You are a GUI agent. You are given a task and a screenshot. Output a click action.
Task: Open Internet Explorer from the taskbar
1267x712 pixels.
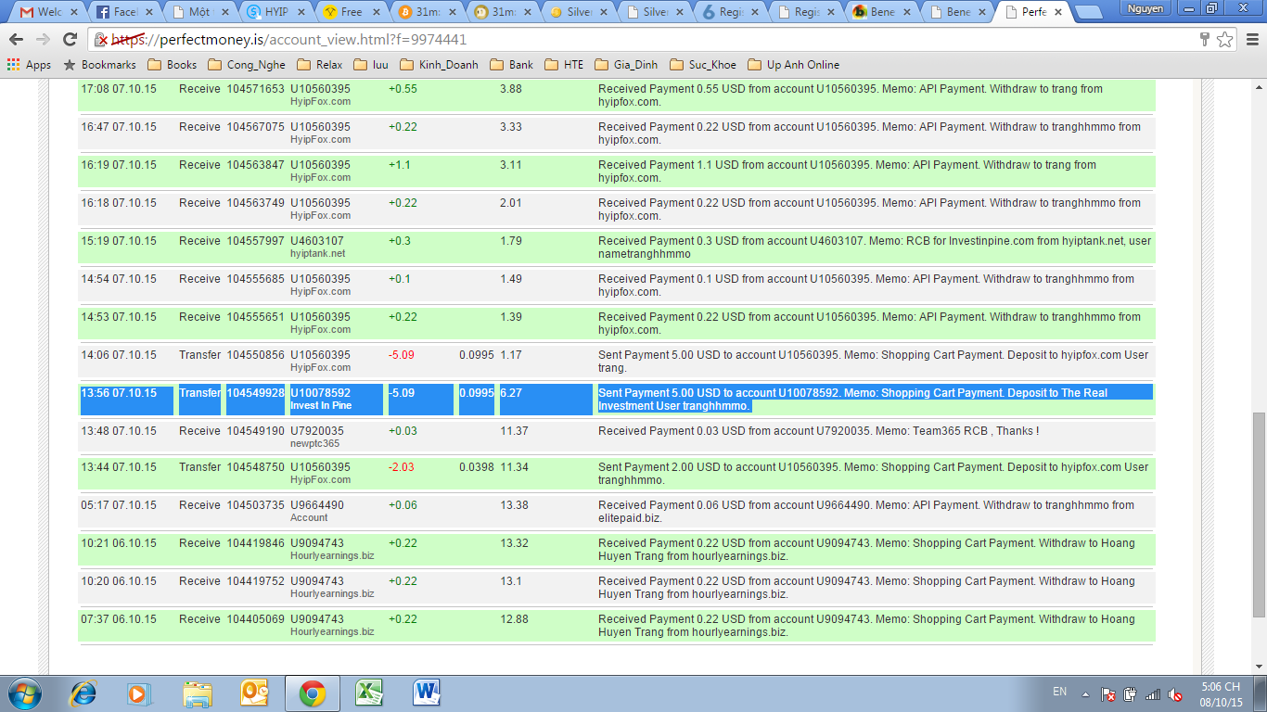[84, 693]
